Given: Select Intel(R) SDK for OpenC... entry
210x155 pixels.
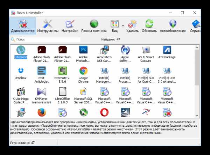Looking at the screenshot, I should 146,75.
